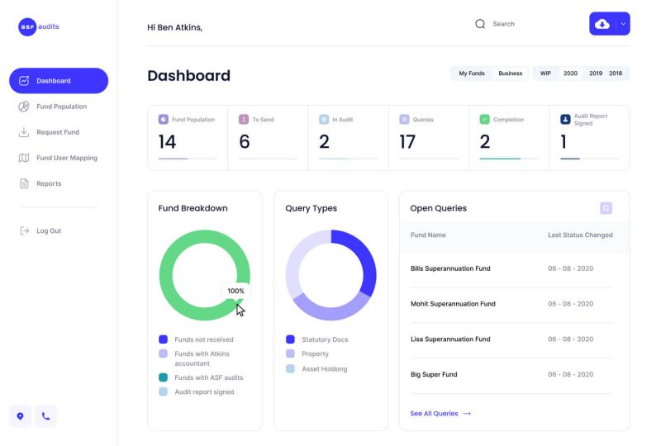
Task: Click the Request Fund download icon
Action: (24, 132)
